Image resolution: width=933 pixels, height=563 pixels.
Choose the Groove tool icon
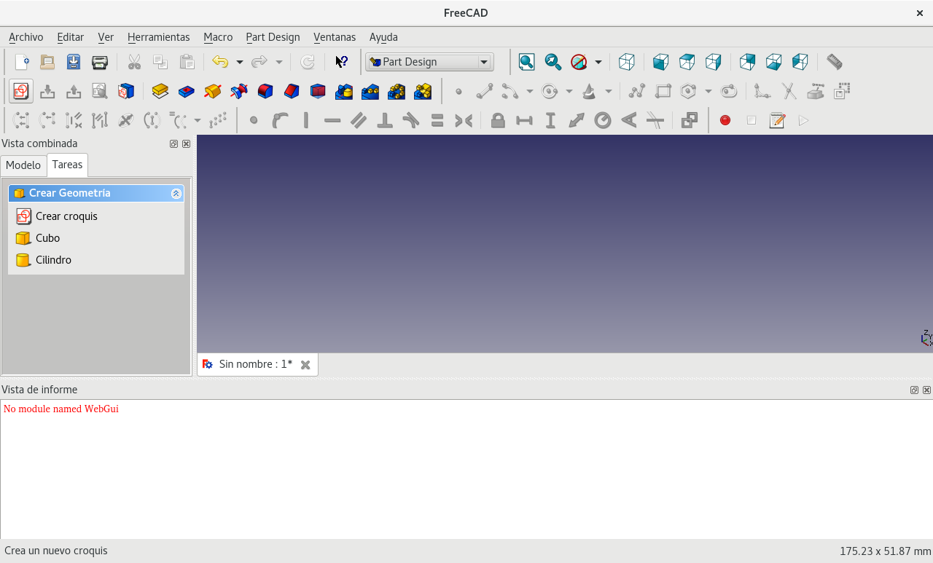pyautogui.click(x=239, y=91)
